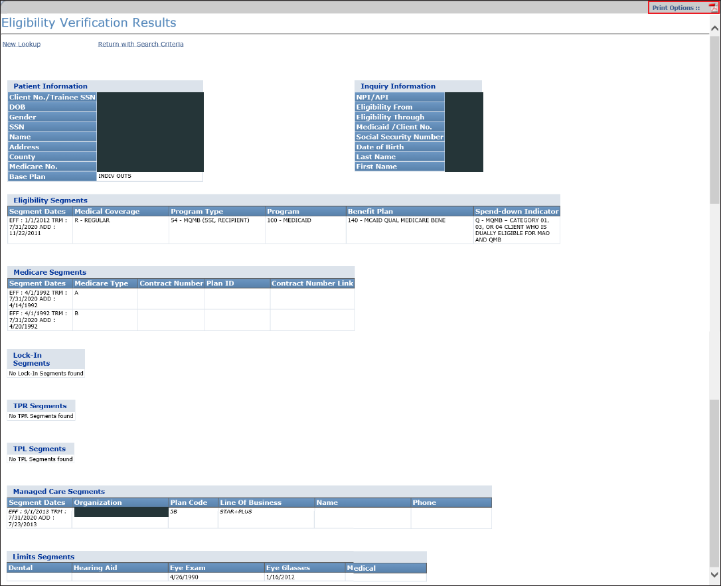Click the Plan ID column header
The width and height of the screenshot is (721, 586).
tap(237, 283)
